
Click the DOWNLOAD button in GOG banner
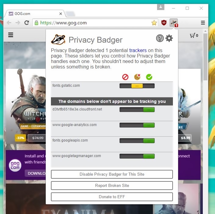(x=35, y=173)
